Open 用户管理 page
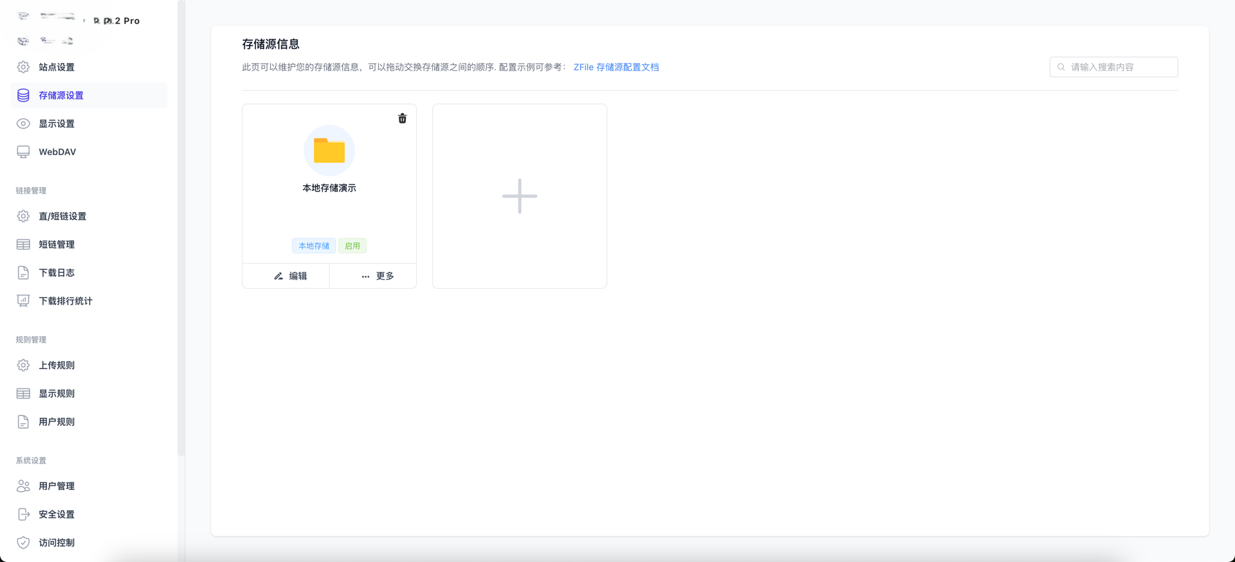The width and height of the screenshot is (1235, 562). pyautogui.click(x=89, y=486)
